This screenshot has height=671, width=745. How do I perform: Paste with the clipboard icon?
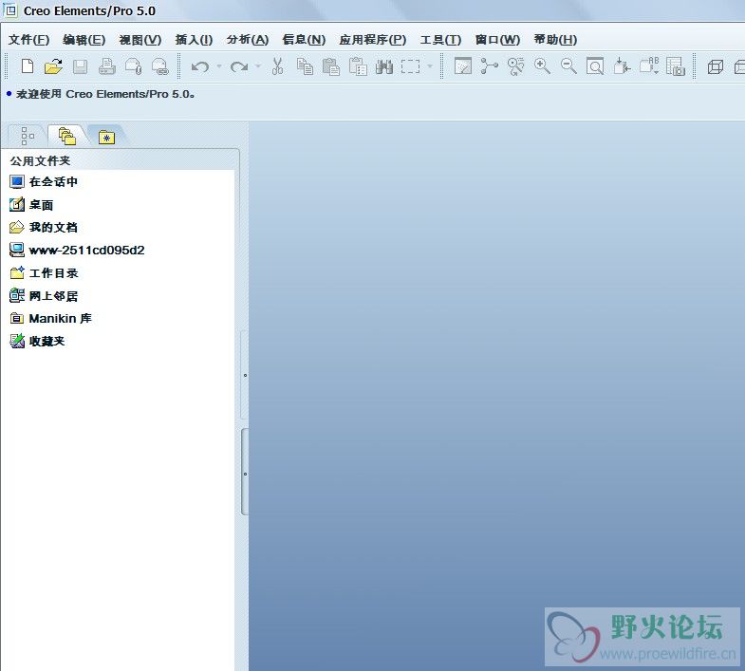coord(331,66)
